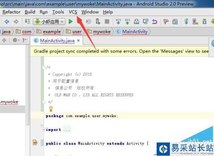Open the VCS menu
Viewport: 214px width, 156px height.
[x=73, y=12]
